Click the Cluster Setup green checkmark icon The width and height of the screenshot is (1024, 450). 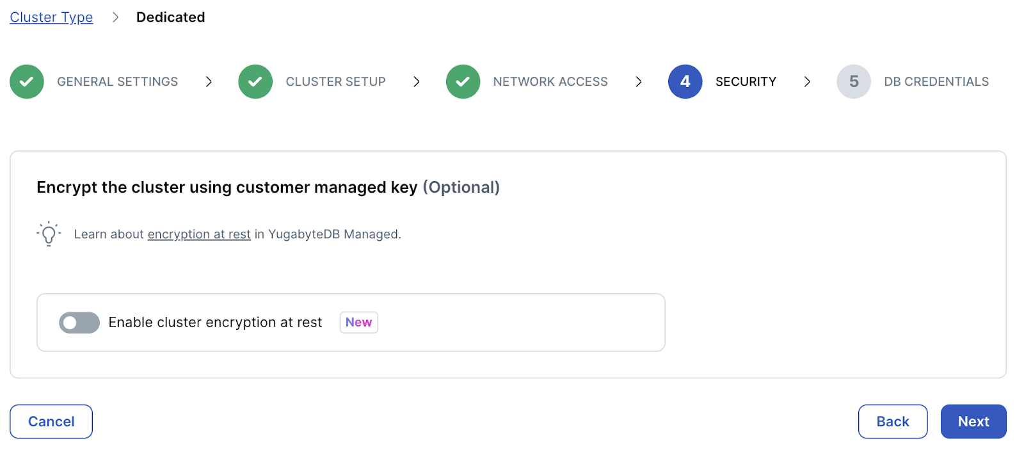[x=255, y=81]
